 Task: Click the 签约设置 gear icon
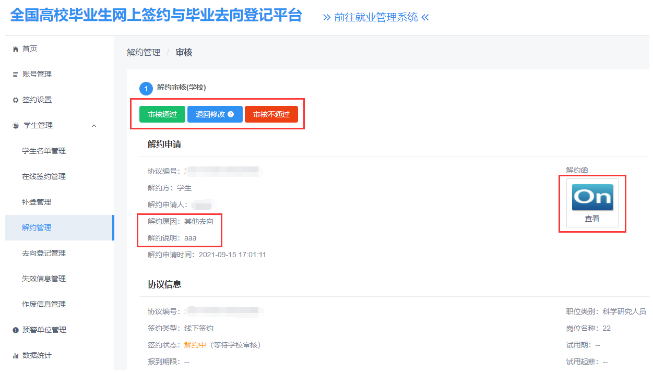click(x=15, y=100)
